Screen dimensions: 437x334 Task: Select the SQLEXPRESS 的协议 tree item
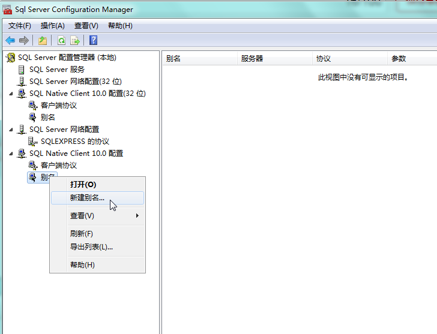(75, 142)
